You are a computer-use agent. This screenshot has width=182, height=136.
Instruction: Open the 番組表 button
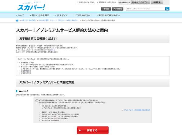pyautogui.click(x=106, y=9)
